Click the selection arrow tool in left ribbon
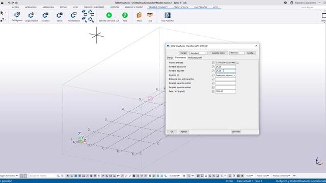Image resolution: width=326 pixels, height=183 pixels. click(x=2, y=13)
